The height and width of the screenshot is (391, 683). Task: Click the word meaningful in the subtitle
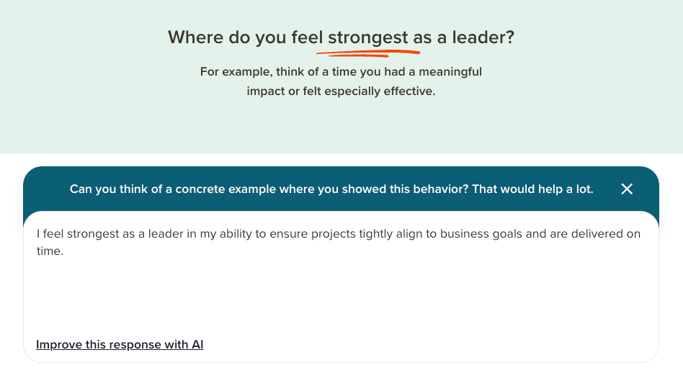pos(450,71)
